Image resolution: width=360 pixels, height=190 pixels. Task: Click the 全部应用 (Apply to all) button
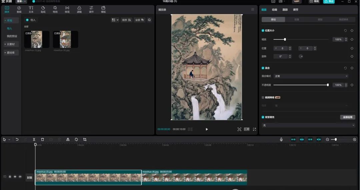click(347, 117)
